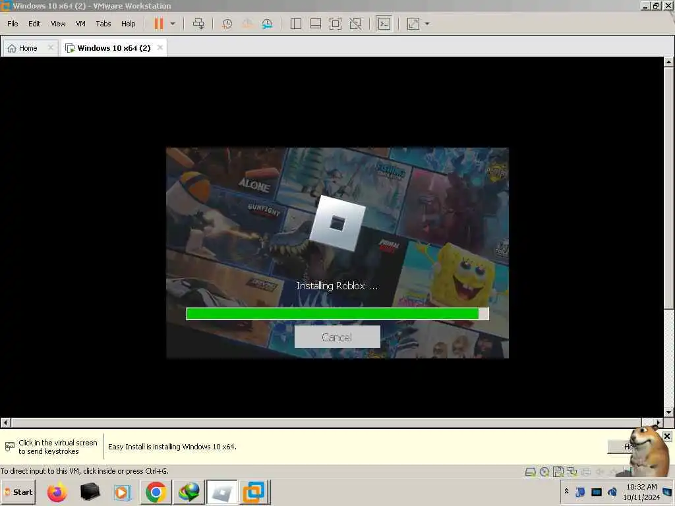
Task: Click the Roblox logo in installer
Action: (338, 223)
